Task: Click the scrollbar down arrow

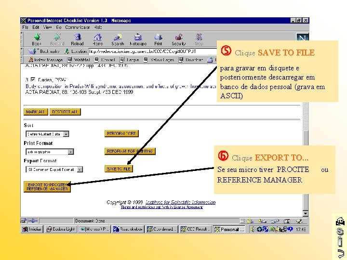Action: click(x=306, y=213)
